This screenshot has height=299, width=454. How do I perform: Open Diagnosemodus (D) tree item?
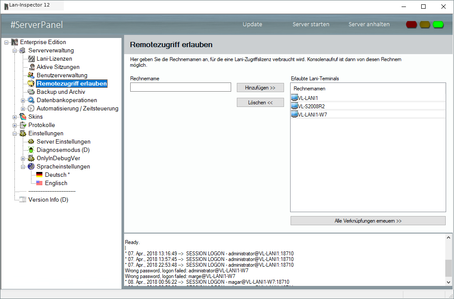click(x=63, y=150)
